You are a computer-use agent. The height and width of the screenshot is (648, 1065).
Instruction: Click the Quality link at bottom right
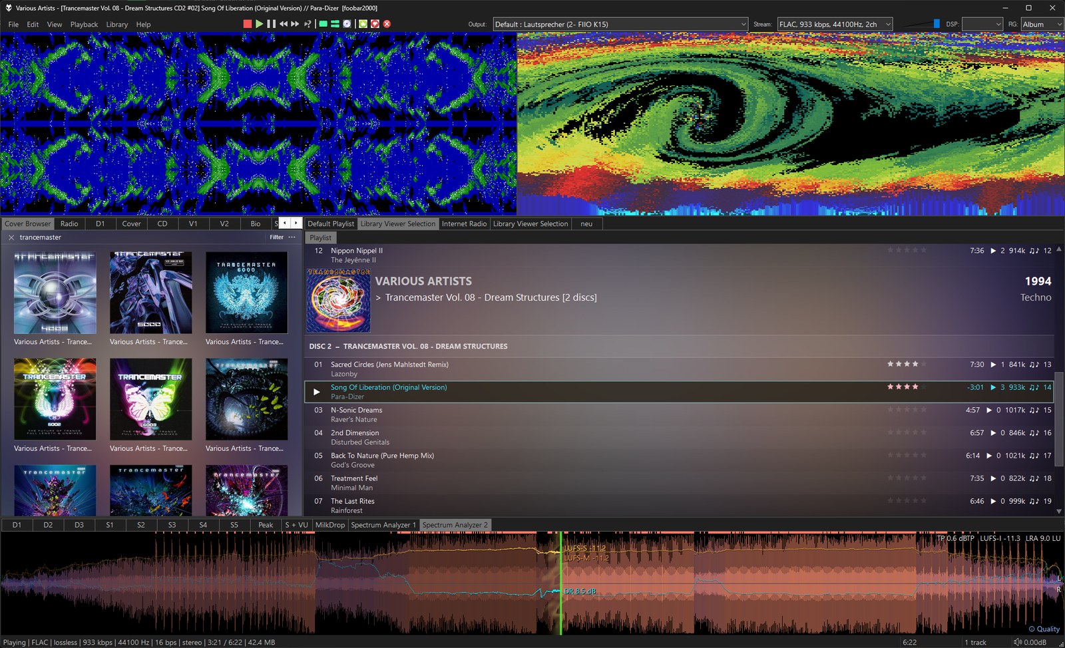[x=1044, y=629]
